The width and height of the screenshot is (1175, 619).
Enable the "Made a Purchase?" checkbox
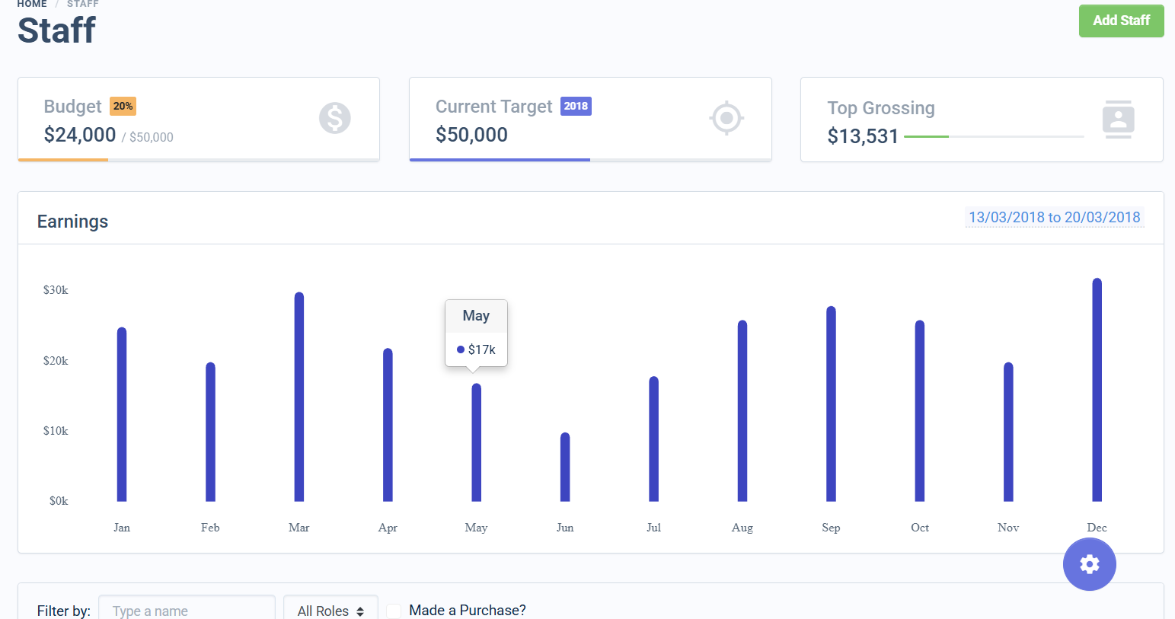393,611
